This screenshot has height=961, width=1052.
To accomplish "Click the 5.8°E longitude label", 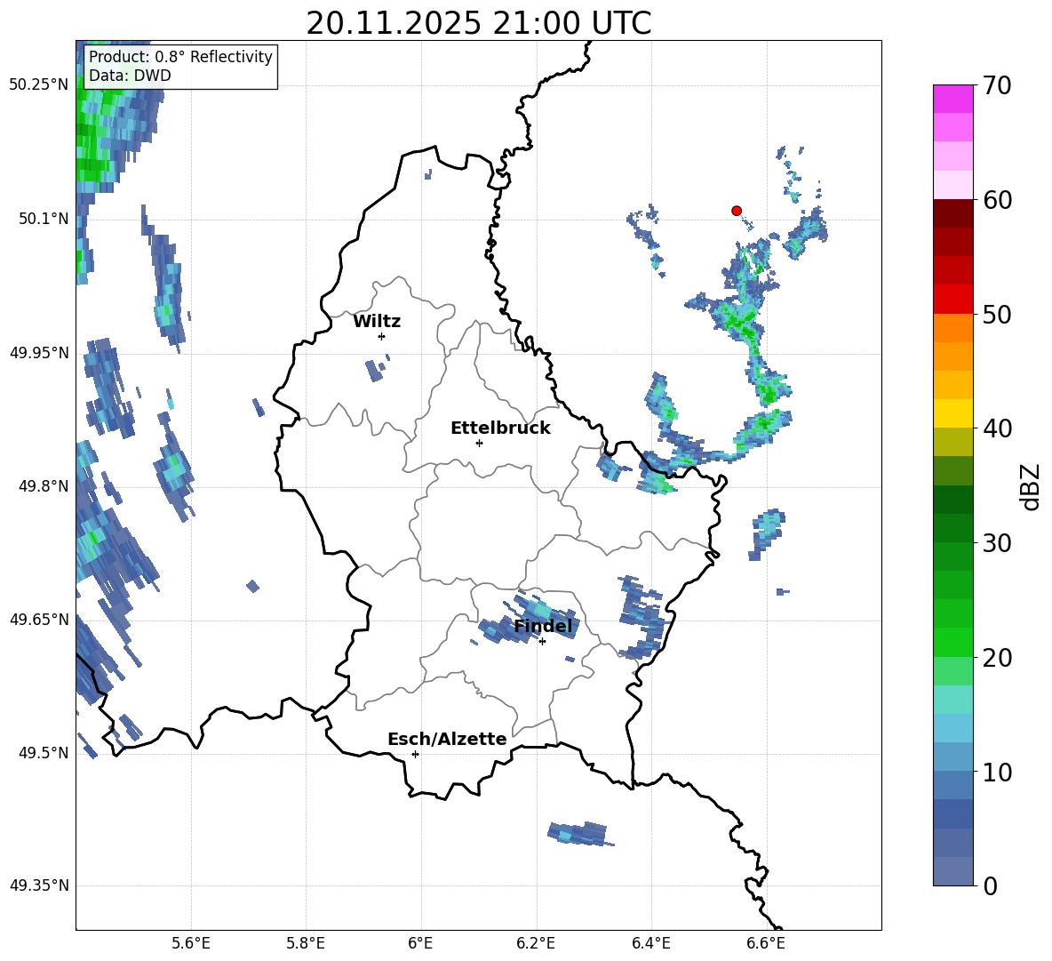I will click(x=306, y=943).
